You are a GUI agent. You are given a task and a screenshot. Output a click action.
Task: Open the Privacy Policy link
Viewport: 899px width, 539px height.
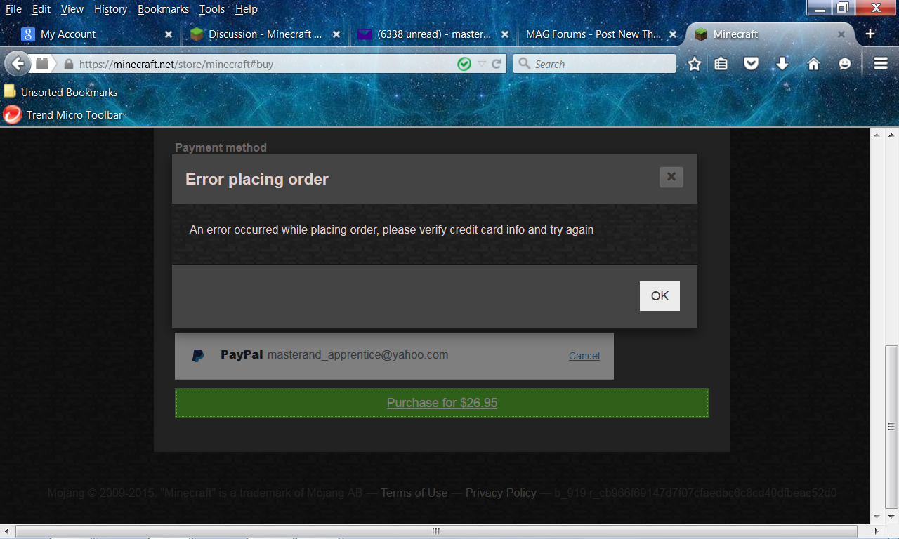501,493
